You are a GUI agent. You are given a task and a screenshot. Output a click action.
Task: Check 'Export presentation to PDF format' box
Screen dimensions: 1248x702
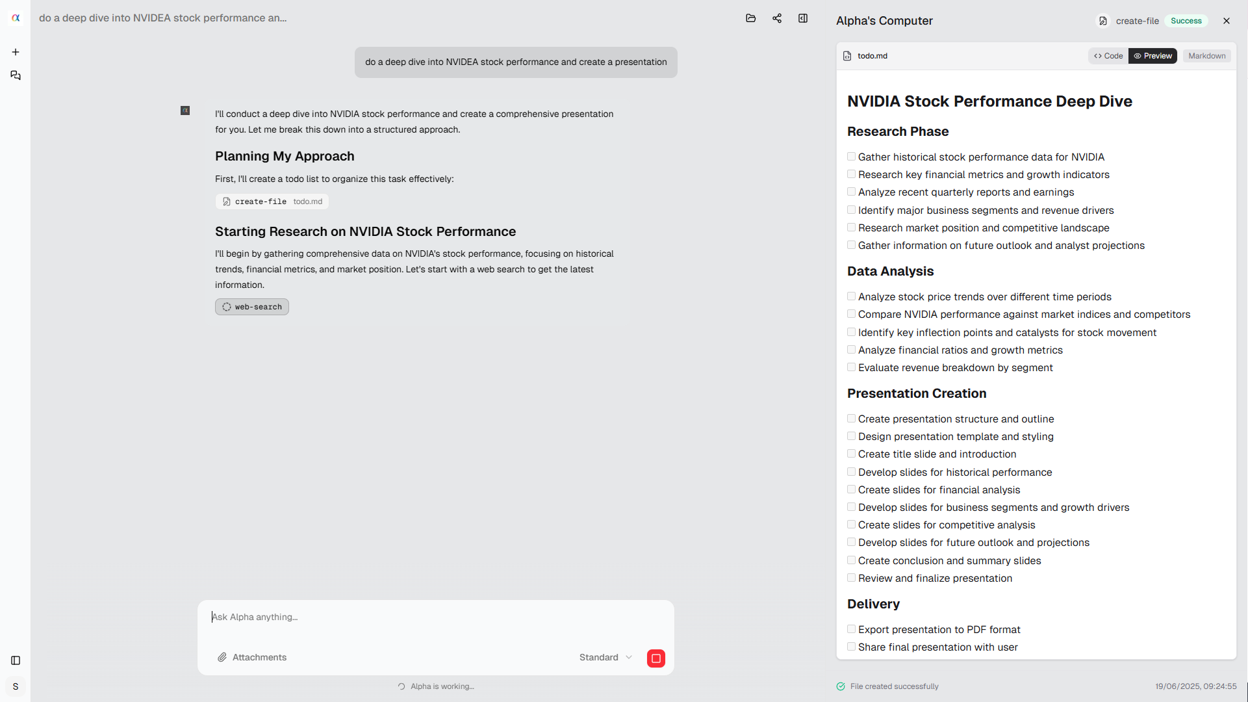coord(851,629)
